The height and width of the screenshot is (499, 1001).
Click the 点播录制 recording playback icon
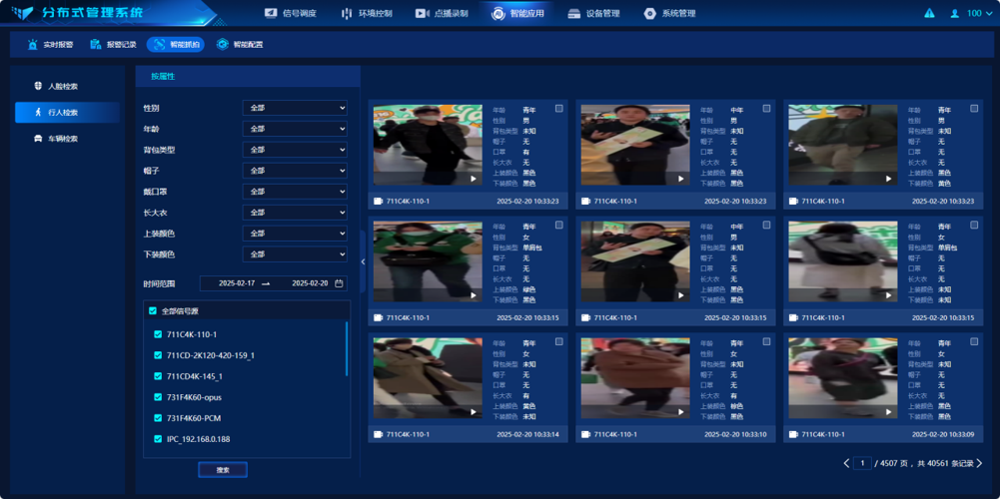[x=421, y=14]
